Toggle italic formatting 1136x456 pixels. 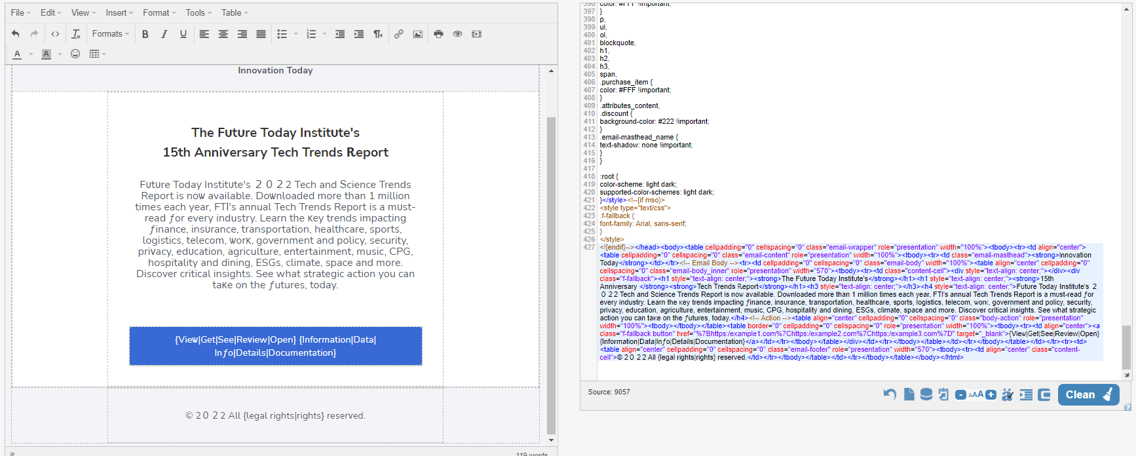[x=164, y=34]
